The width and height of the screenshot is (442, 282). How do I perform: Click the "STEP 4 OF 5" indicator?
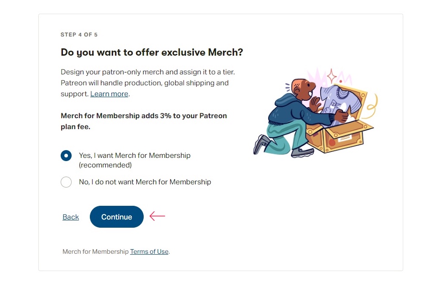click(79, 35)
